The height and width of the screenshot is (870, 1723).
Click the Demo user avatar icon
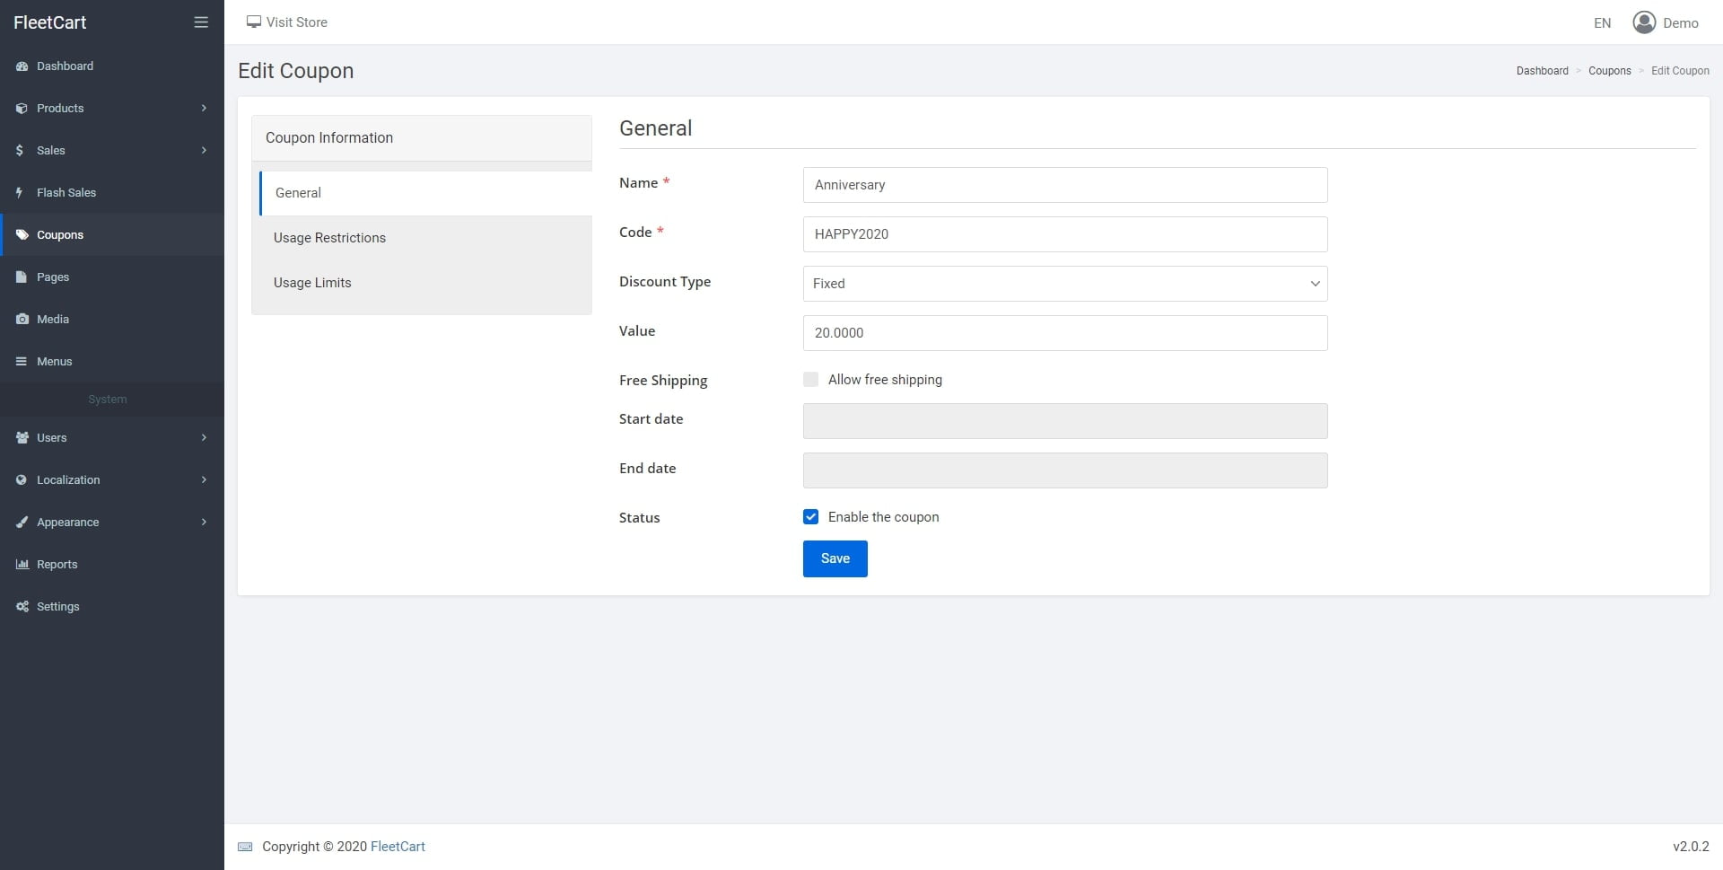1644,22
